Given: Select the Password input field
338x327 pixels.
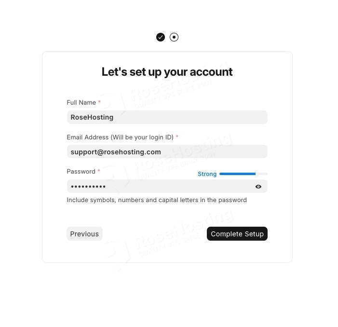Looking at the screenshot, I should click(x=159, y=187).
